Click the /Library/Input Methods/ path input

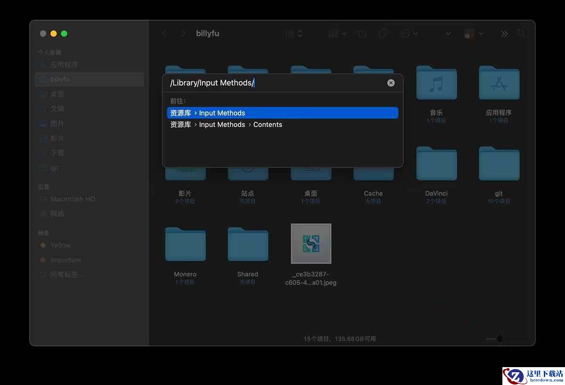[x=275, y=83]
